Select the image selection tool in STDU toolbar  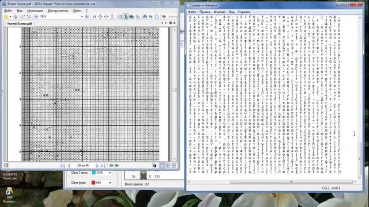pyautogui.click(x=131, y=17)
